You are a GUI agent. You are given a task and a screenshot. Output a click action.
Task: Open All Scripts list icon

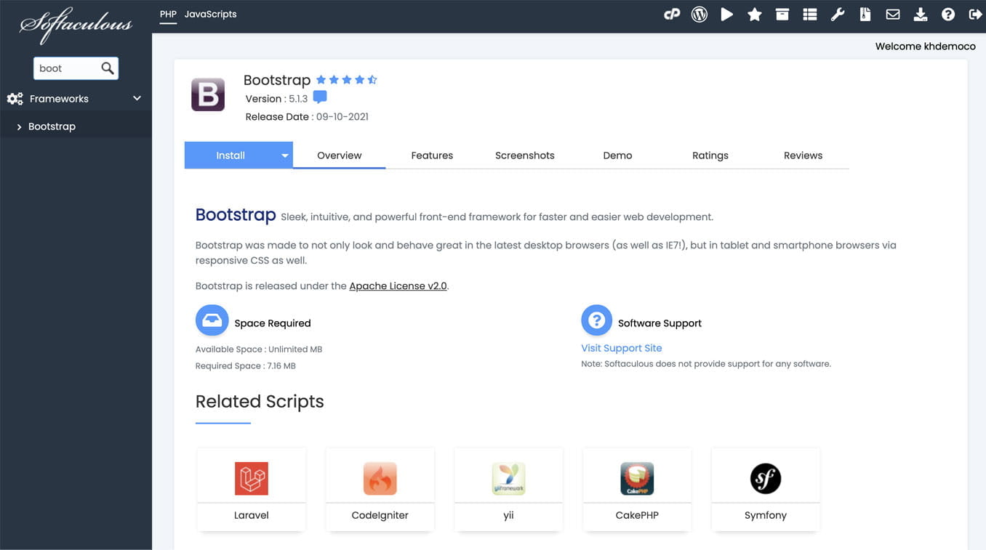(x=809, y=13)
